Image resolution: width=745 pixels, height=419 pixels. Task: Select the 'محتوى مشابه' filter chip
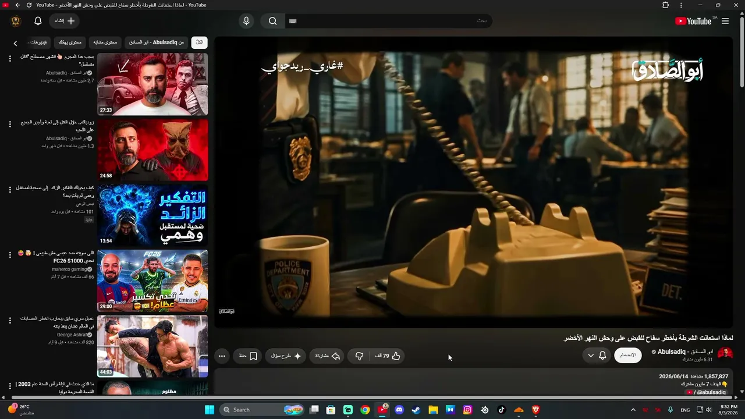[x=105, y=42]
